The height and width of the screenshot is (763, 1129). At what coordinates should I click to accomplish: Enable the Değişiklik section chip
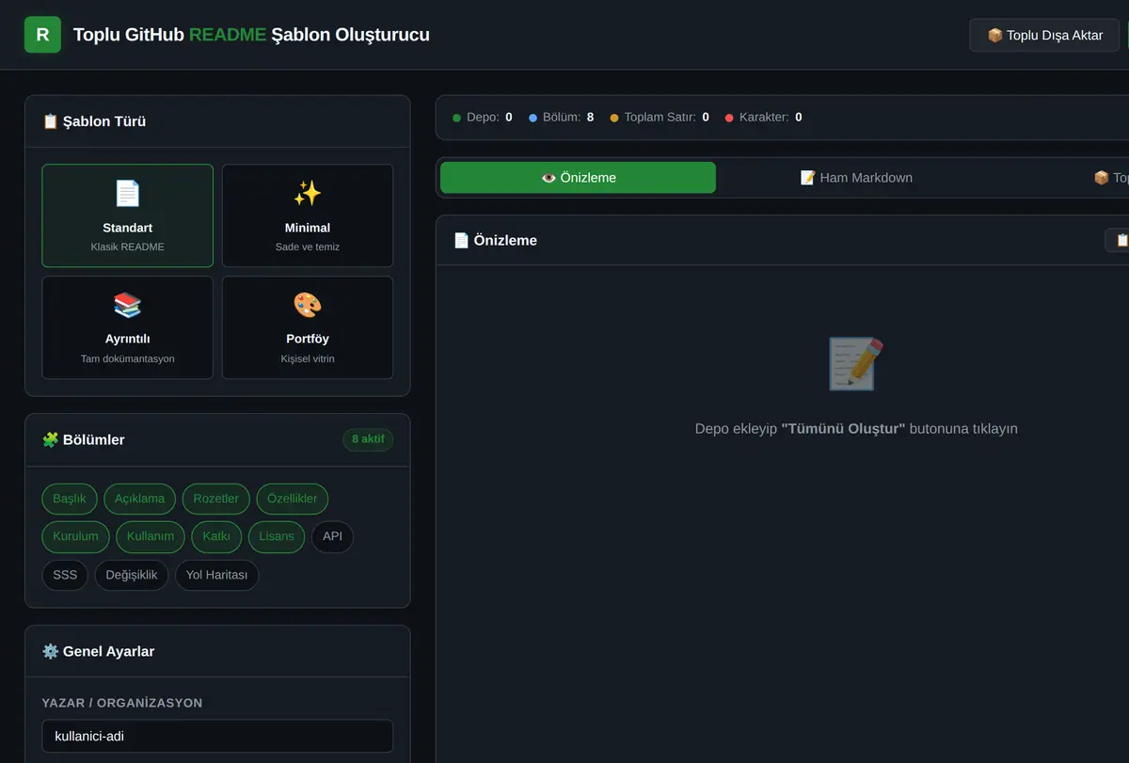(x=132, y=575)
